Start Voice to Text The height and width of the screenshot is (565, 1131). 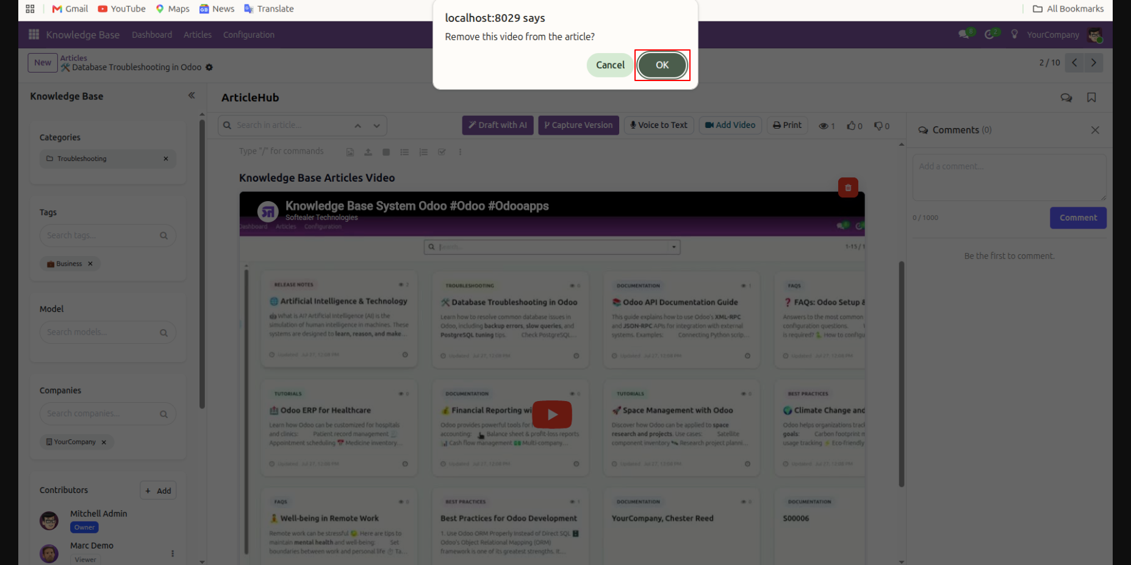(659, 125)
